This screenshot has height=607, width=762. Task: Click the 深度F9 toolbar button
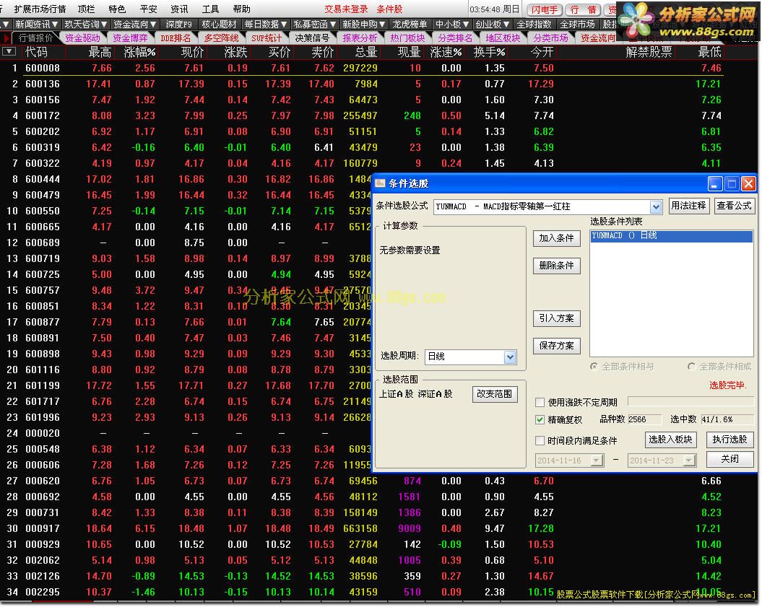(179, 24)
